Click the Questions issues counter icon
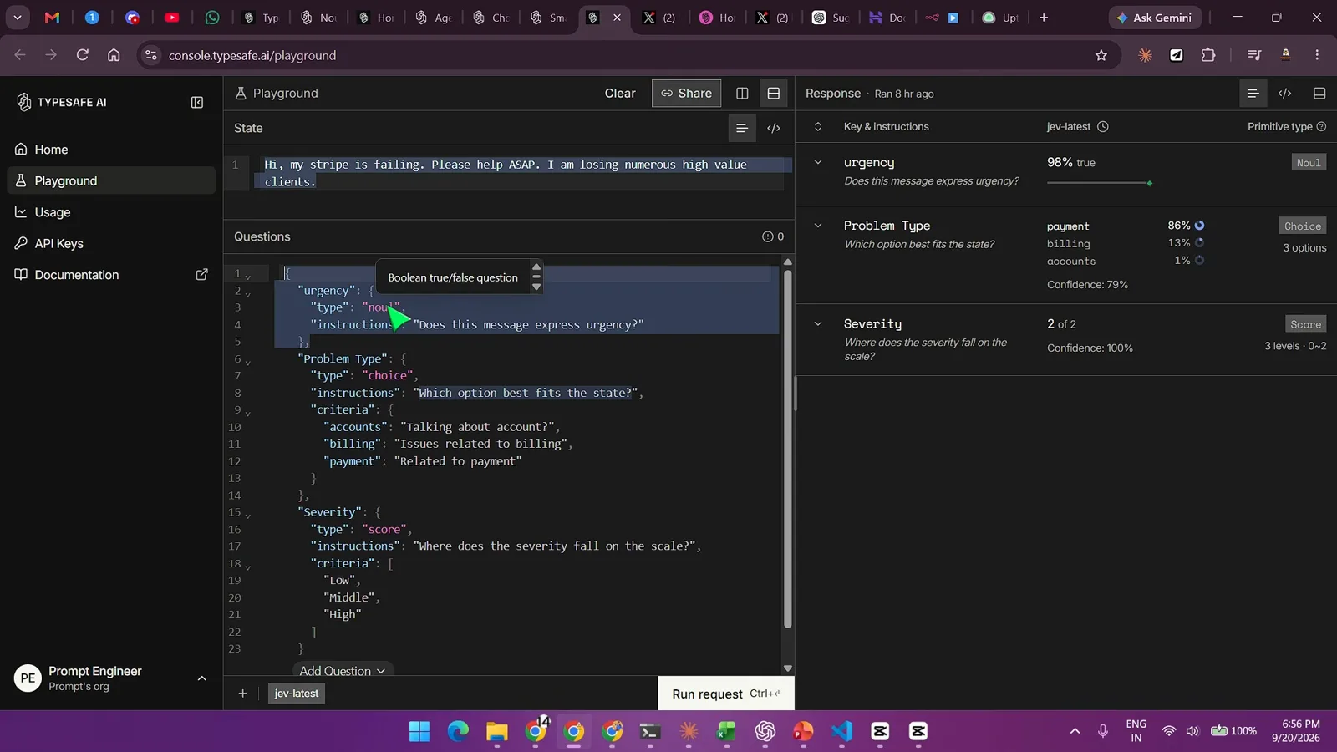This screenshot has height=752, width=1337. tap(767, 236)
